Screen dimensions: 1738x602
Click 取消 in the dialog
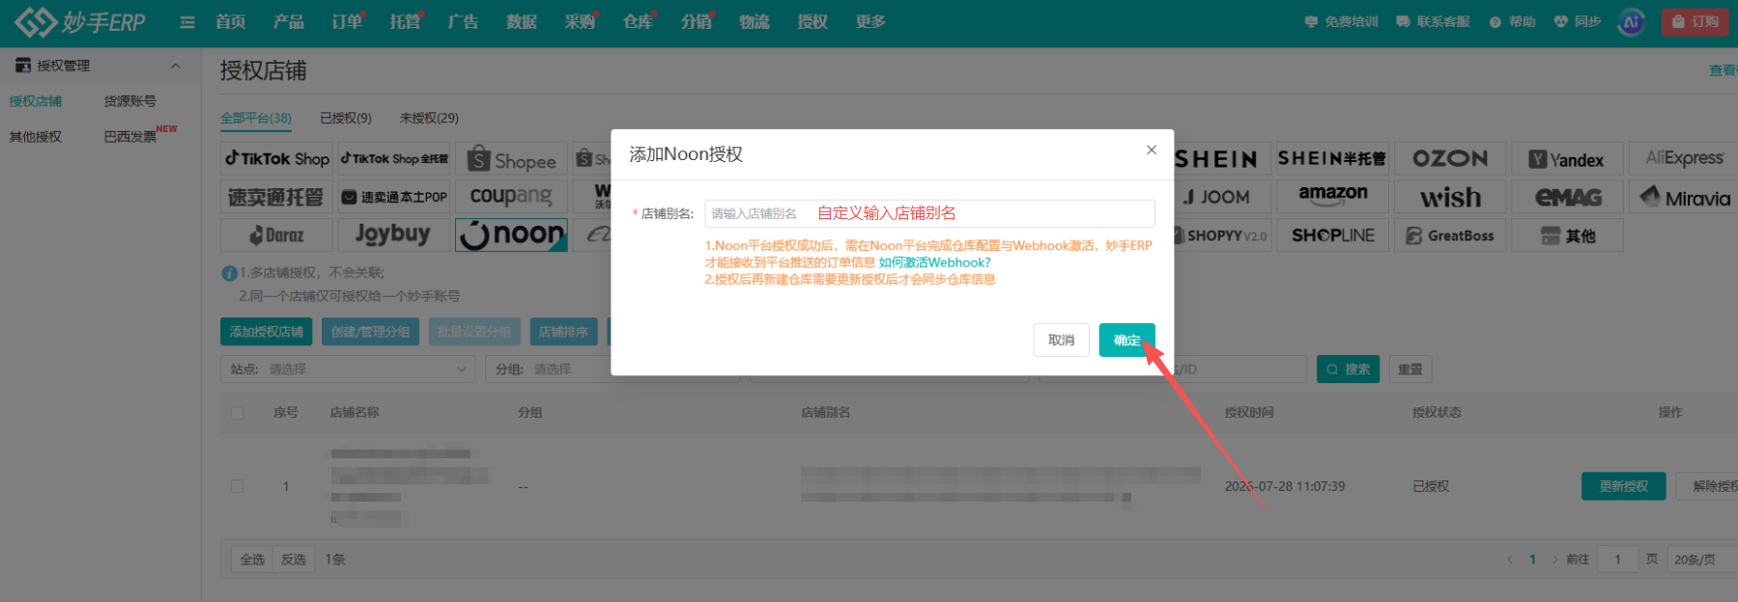click(1061, 340)
